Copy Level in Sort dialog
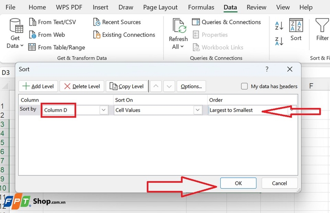 (x=127, y=86)
